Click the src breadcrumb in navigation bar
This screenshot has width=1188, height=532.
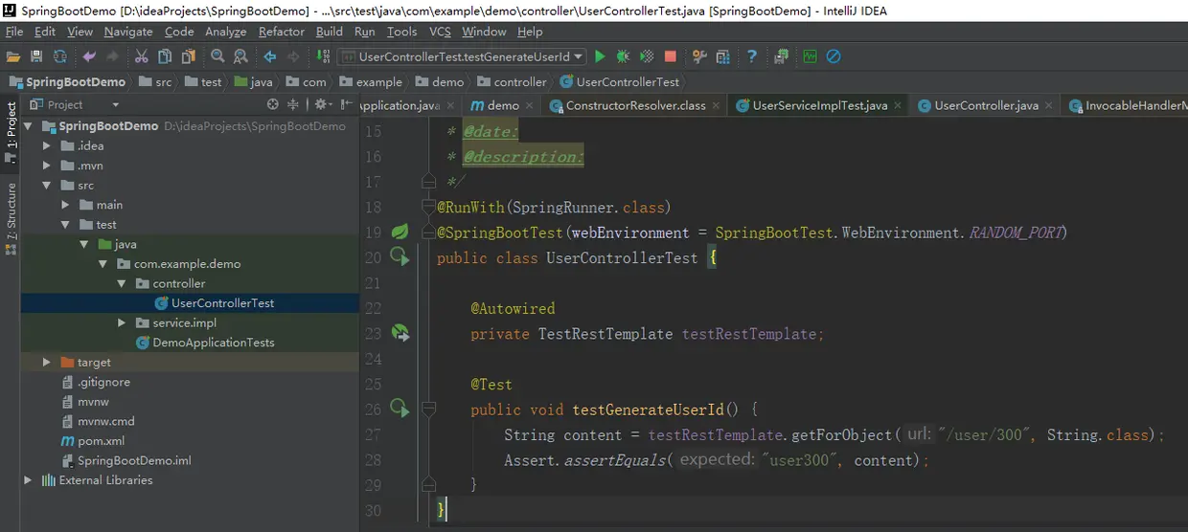(155, 82)
